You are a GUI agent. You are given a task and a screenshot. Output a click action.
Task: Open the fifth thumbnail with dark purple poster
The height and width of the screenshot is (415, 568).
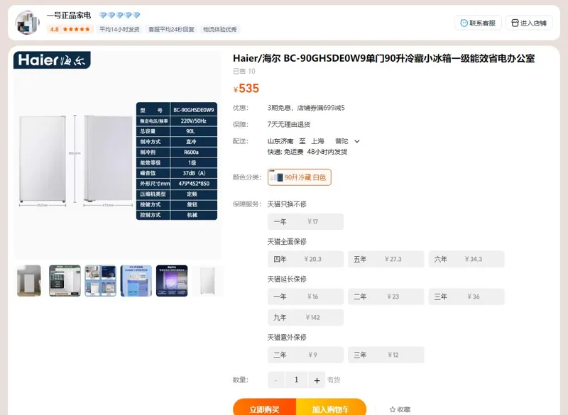pos(172,281)
